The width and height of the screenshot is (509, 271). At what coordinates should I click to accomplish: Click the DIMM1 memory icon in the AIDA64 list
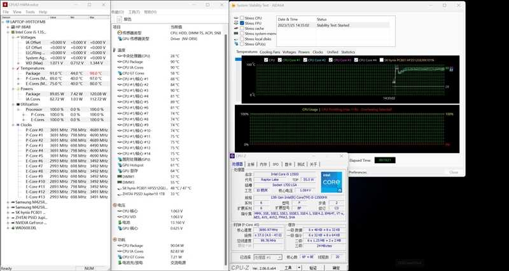pyautogui.click(x=120, y=176)
